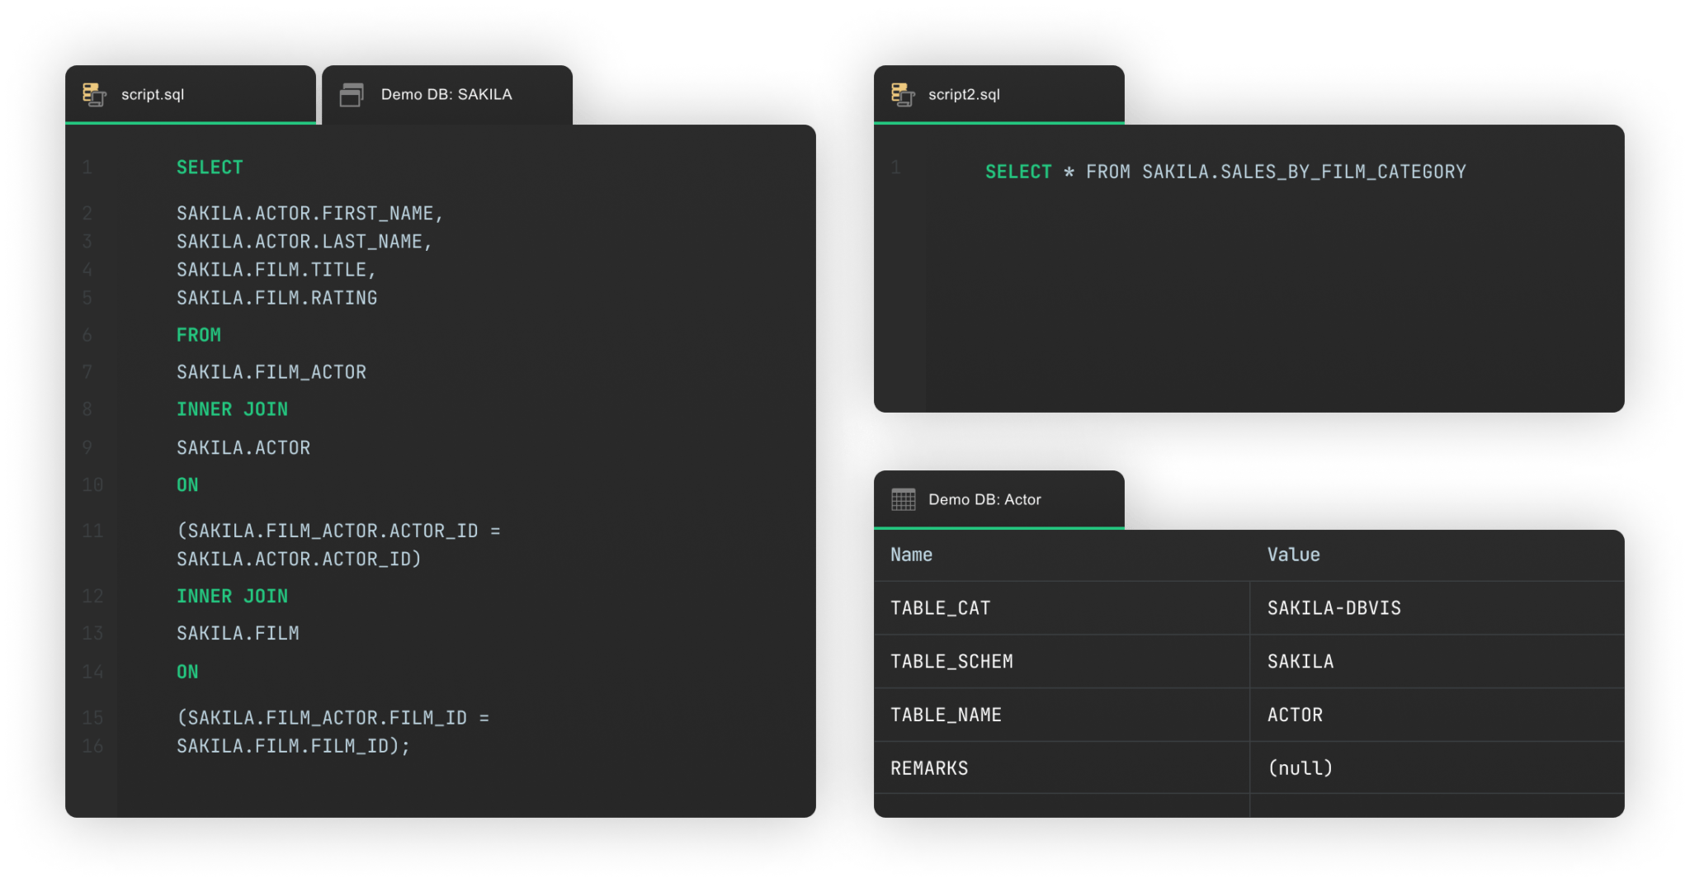Click the Name column header
Image resolution: width=1690 pixels, height=883 pixels.
click(x=909, y=555)
